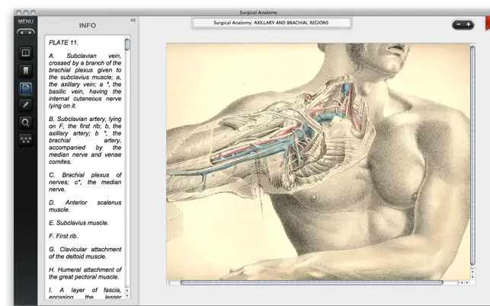Select the pencil notes icon
The image size is (490, 306).
pos(26,105)
